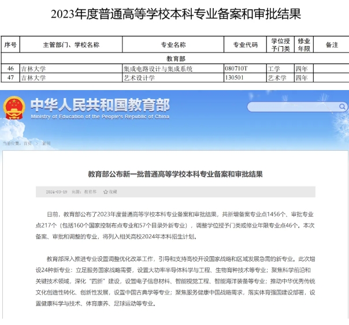Screen dimensions: 349x325
Task: Click the 教育部 section row
Action: tap(176, 59)
